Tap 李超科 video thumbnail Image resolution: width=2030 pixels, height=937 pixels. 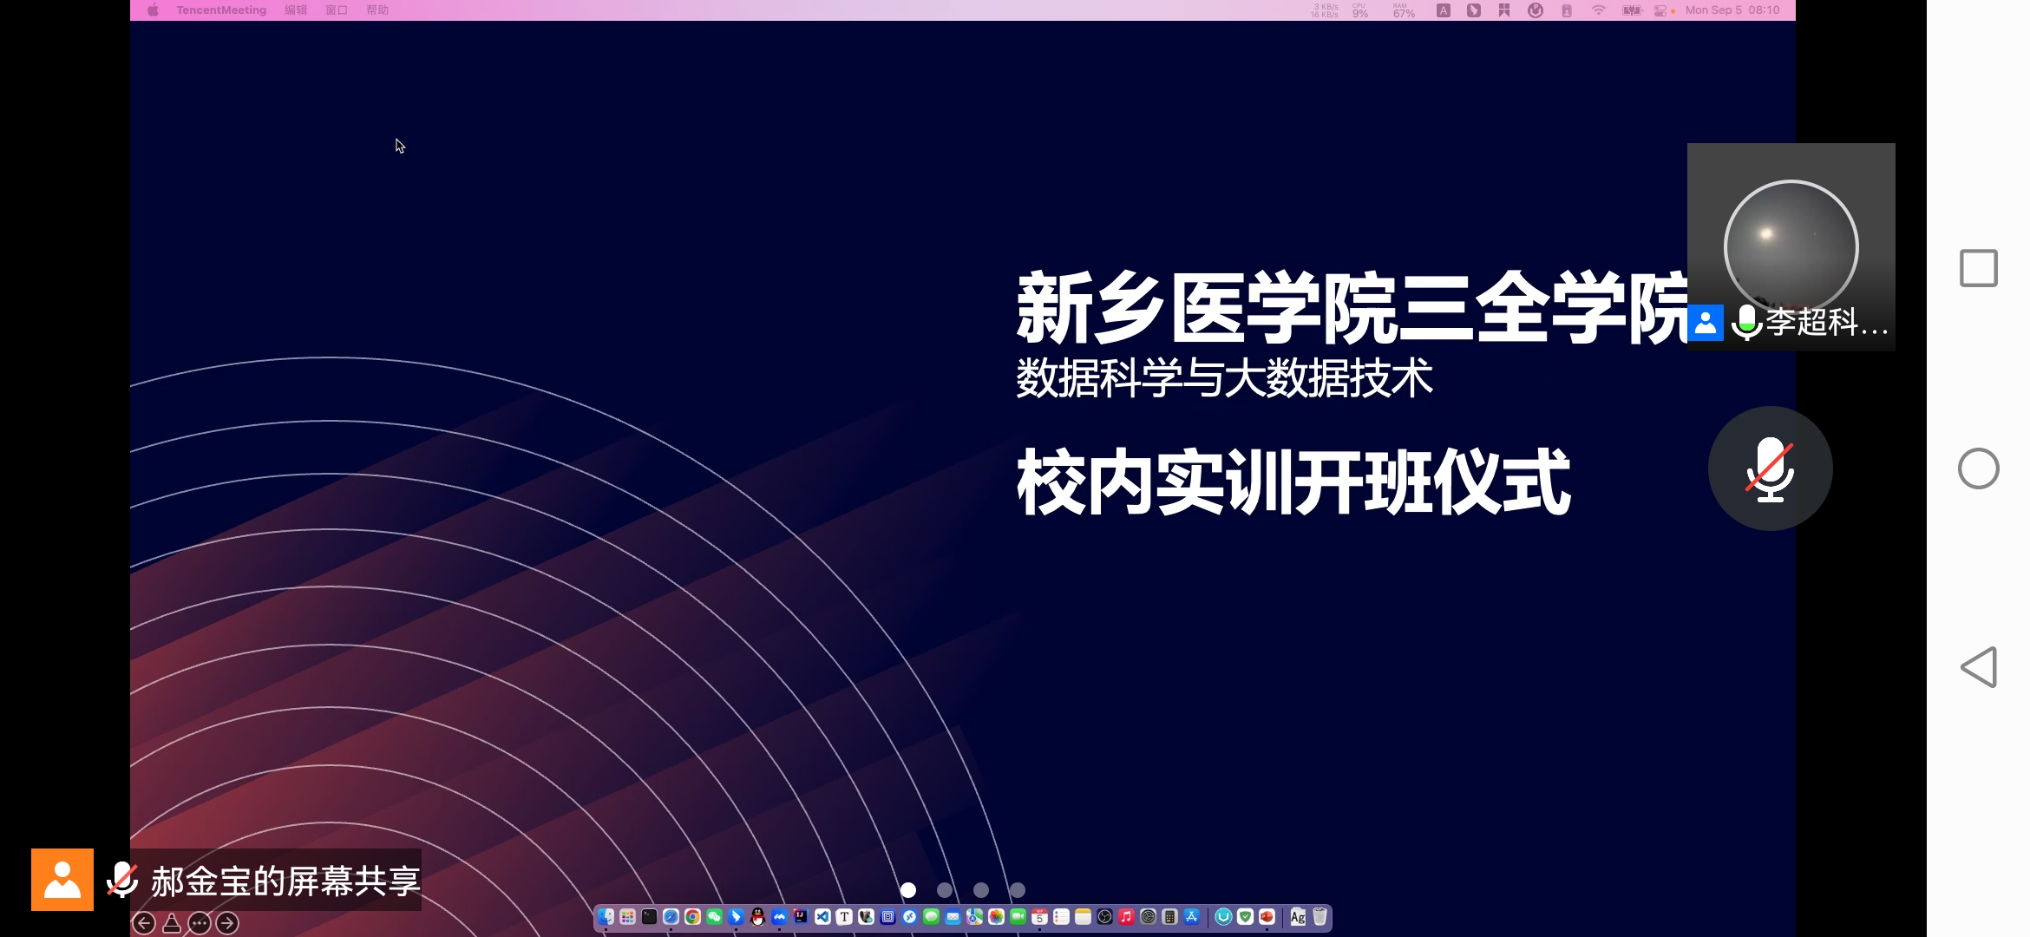tap(1791, 247)
